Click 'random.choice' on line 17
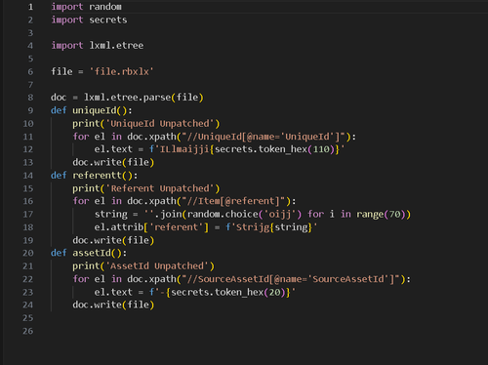This screenshot has width=488, height=365. pyautogui.click(x=223, y=214)
